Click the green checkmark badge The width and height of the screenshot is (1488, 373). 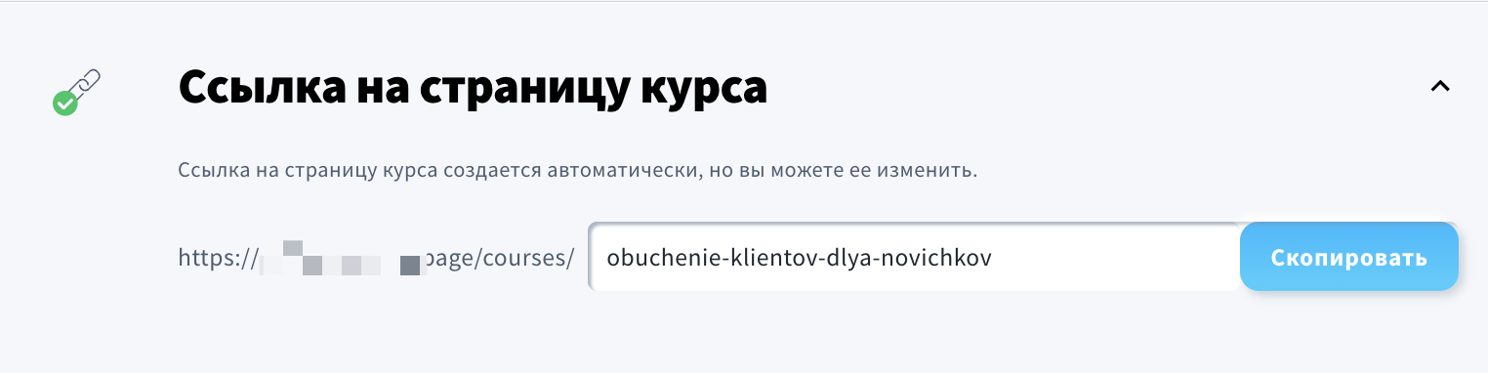click(x=64, y=103)
